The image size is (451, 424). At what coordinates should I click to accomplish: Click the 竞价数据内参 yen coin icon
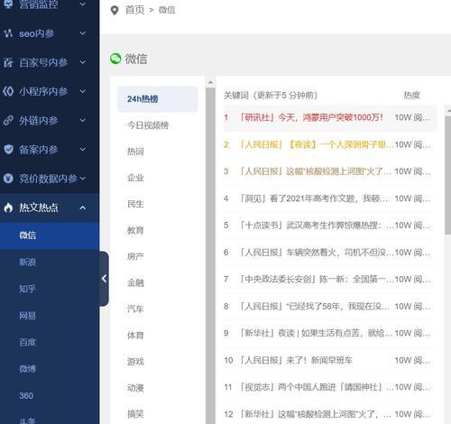point(8,179)
